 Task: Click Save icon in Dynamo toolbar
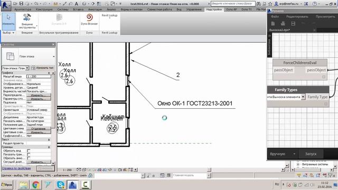293,23
